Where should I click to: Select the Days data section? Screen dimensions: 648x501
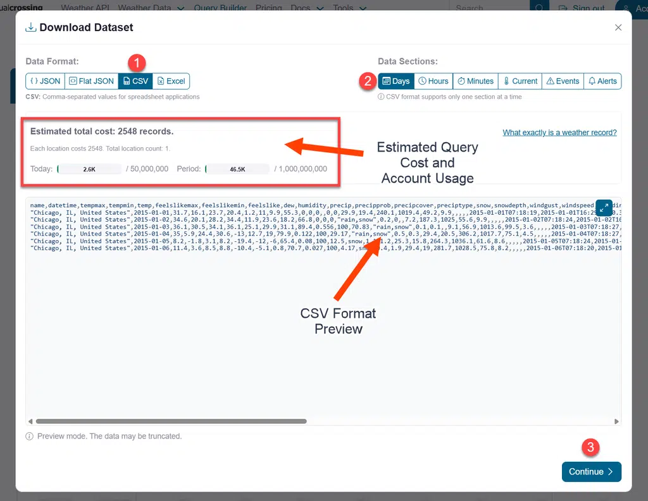[x=396, y=81]
